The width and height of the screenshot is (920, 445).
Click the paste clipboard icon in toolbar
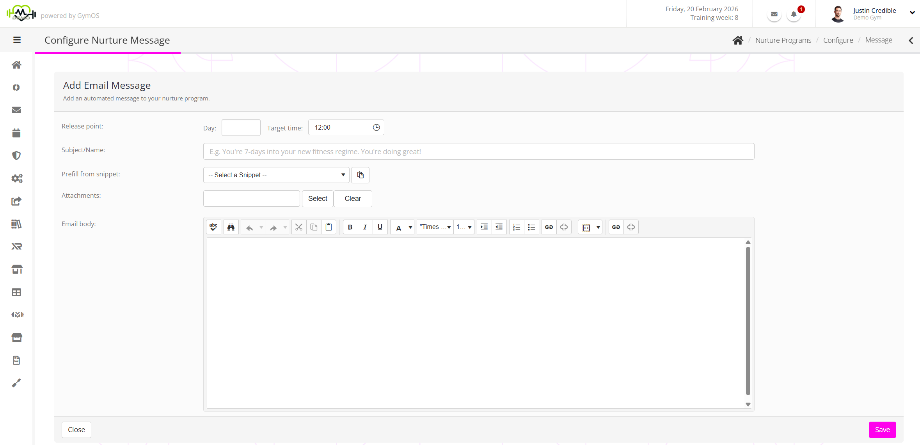(x=329, y=227)
